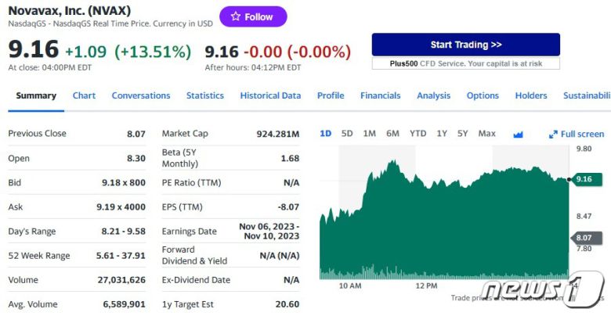Go to the Statistics tab
The width and height of the screenshot is (611, 316).
(x=204, y=95)
